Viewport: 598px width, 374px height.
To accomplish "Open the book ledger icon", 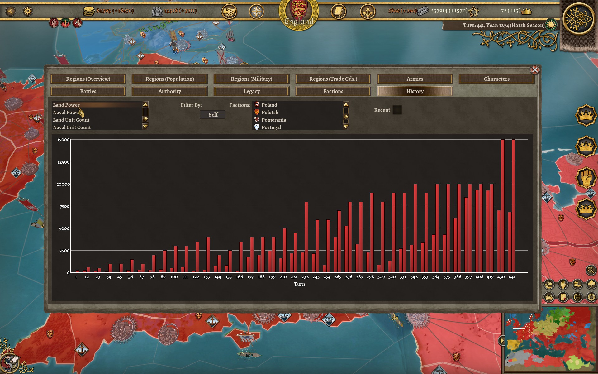I will [338, 12].
